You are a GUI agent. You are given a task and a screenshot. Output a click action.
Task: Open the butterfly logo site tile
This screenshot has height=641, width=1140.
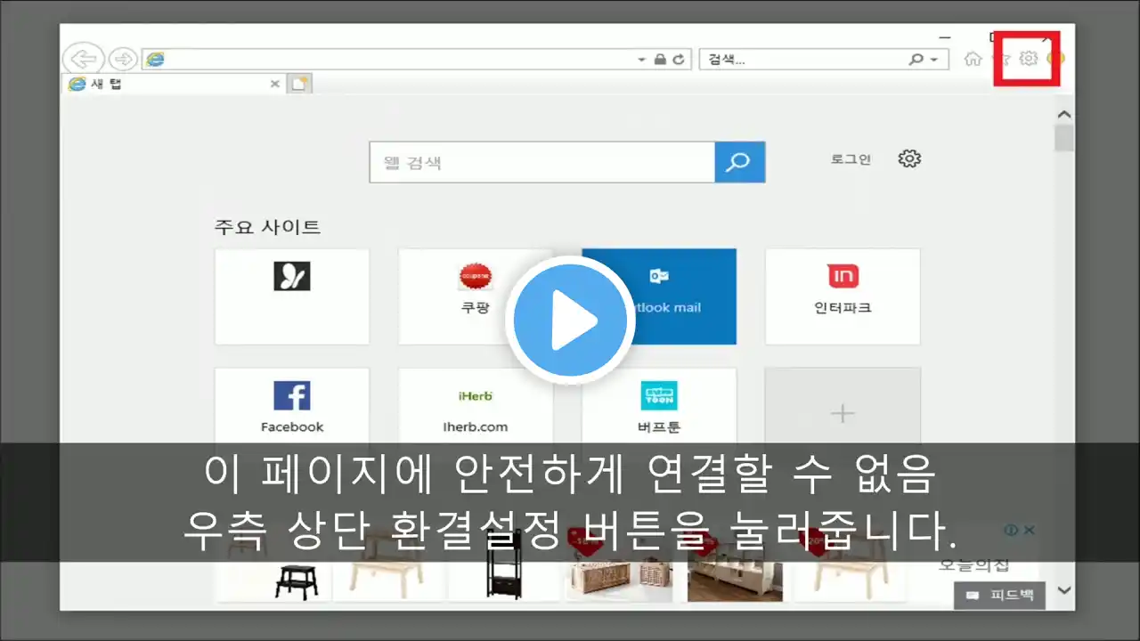coord(292,296)
